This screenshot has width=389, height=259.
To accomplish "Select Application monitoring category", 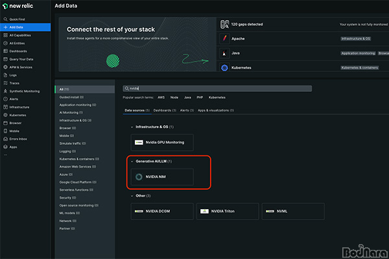I will tap(78, 105).
